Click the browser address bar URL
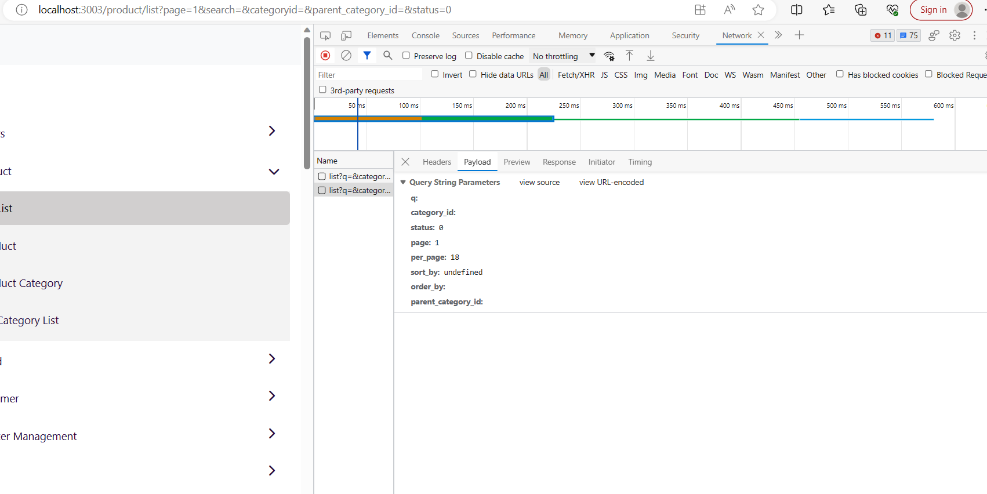This screenshot has width=987, height=494. click(x=245, y=10)
